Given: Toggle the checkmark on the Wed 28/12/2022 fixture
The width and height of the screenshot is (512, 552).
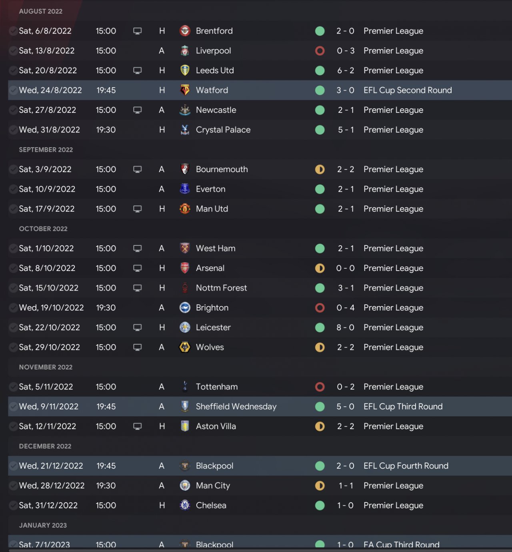Looking at the screenshot, I should (13, 486).
